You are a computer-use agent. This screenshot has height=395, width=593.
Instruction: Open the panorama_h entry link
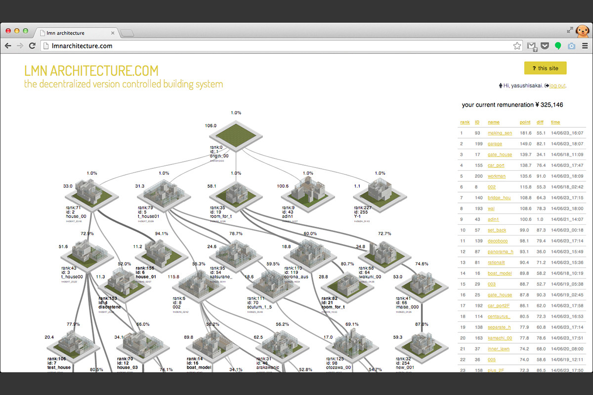click(500, 251)
